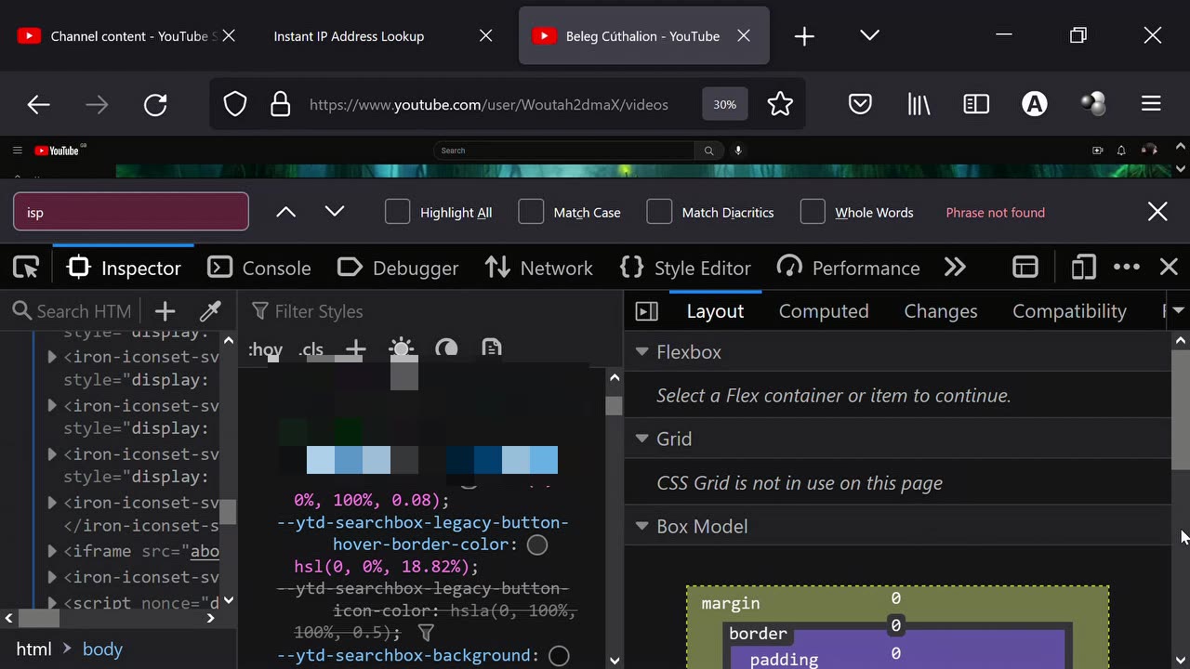Switch to the Network tab

click(538, 268)
